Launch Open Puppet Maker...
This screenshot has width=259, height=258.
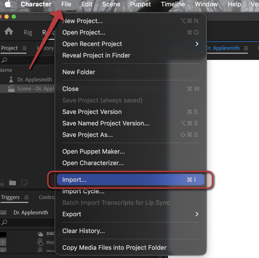pyautogui.click(x=131, y=151)
